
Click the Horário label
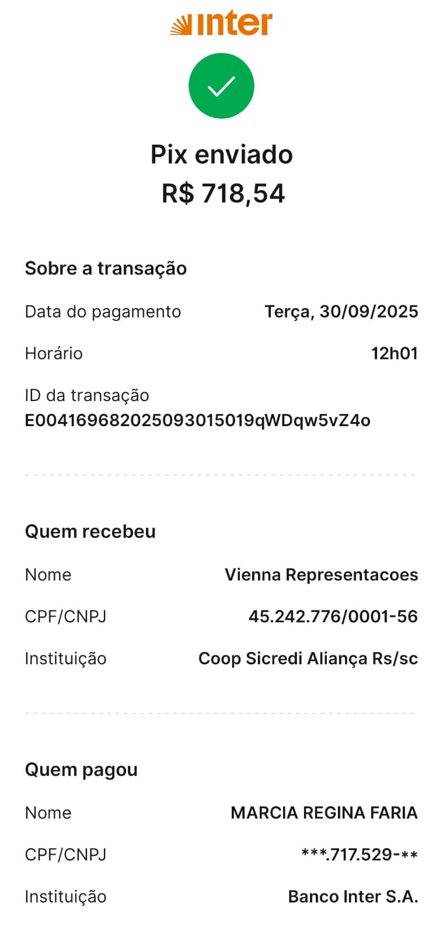[x=54, y=353]
